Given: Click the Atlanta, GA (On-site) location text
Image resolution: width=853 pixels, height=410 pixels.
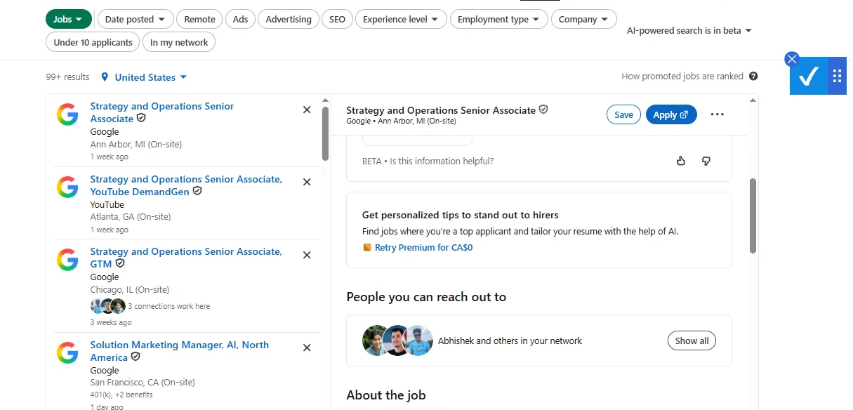Looking at the screenshot, I should click(x=131, y=217).
